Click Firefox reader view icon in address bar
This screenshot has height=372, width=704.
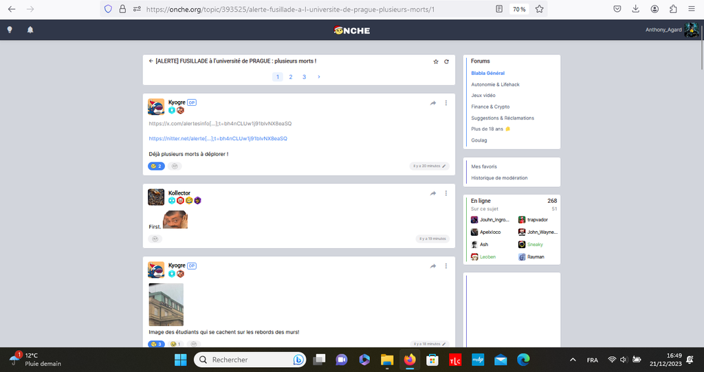(498, 10)
